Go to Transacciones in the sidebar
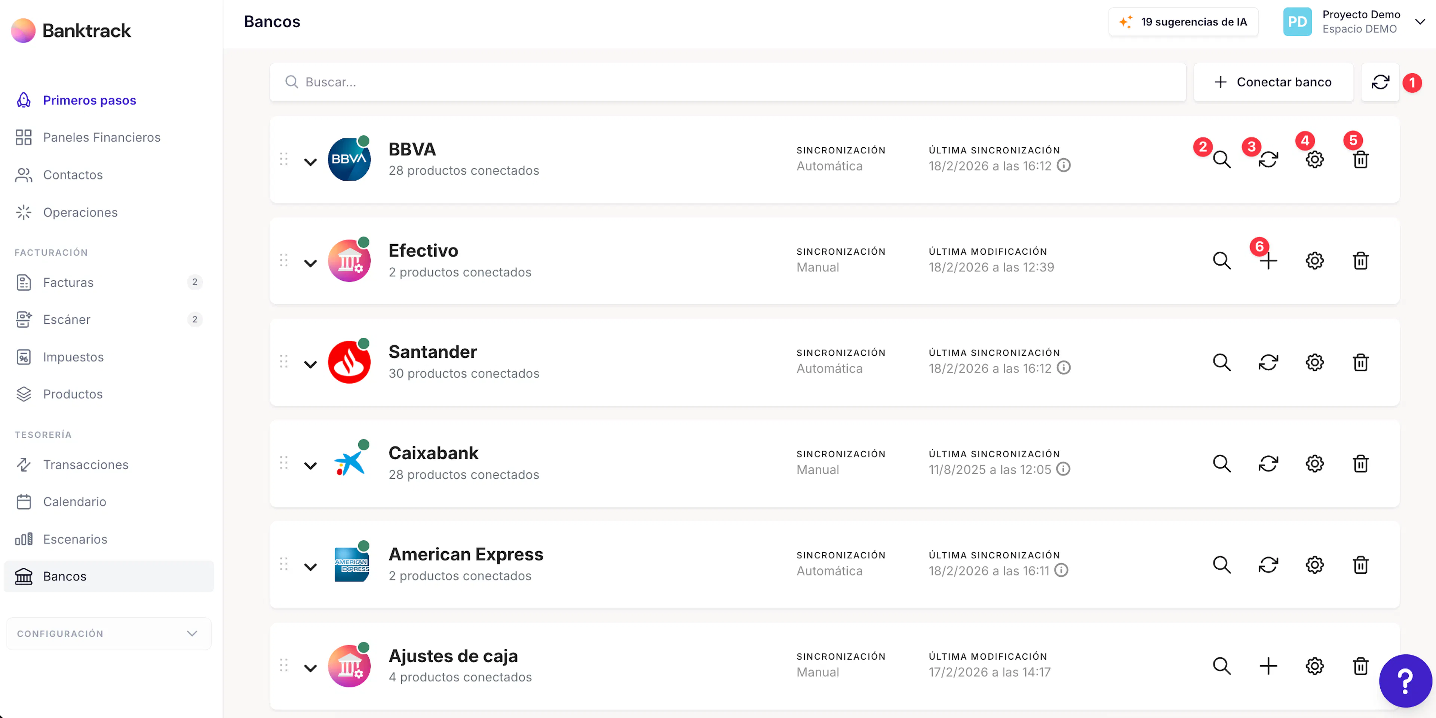This screenshot has width=1436, height=718. pos(85,464)
